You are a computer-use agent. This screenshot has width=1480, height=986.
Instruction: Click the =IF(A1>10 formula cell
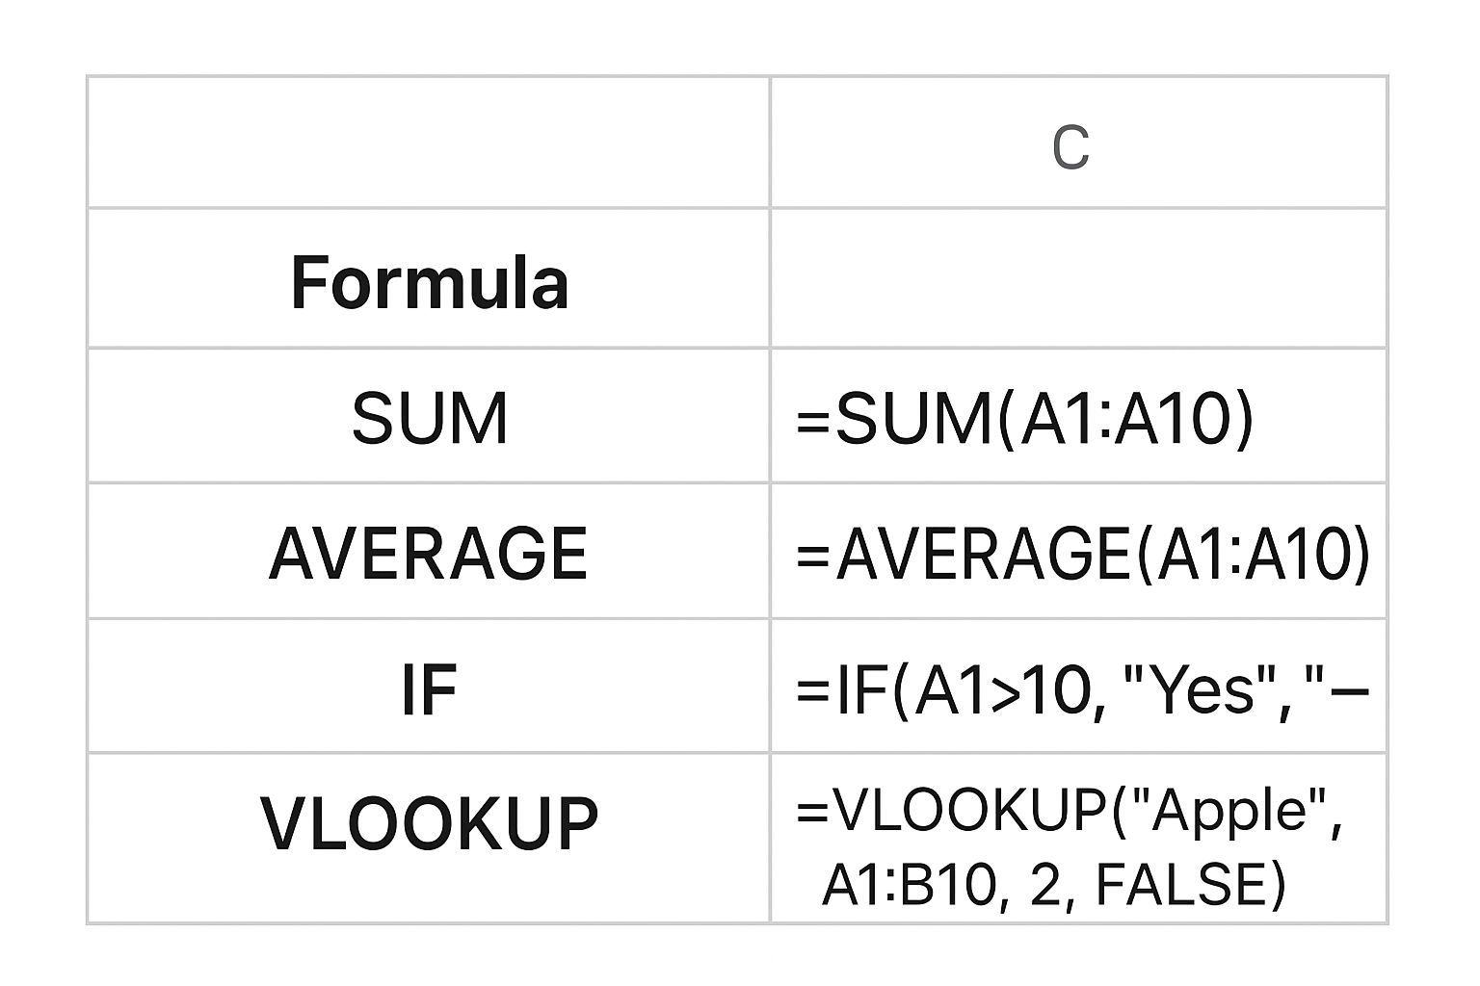point(1079,689)
